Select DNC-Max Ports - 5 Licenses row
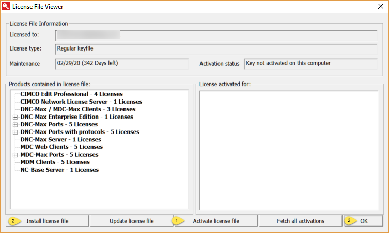This screenshot has width=389, height=233. point(59,124)
